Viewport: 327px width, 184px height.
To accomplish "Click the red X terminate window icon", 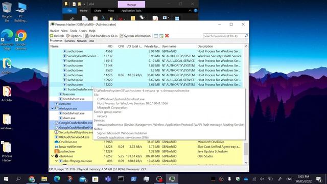I will click(x=167, y=36).
